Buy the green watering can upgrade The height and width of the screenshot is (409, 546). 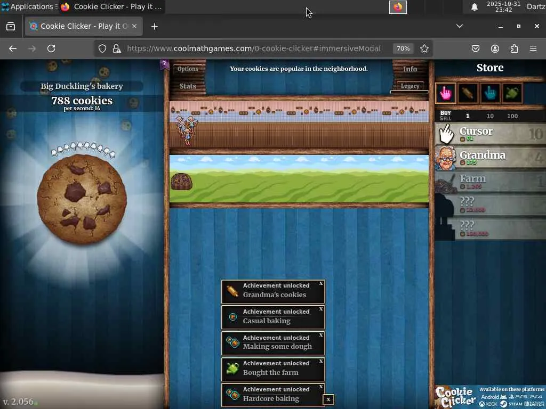[x=512, y=93]
